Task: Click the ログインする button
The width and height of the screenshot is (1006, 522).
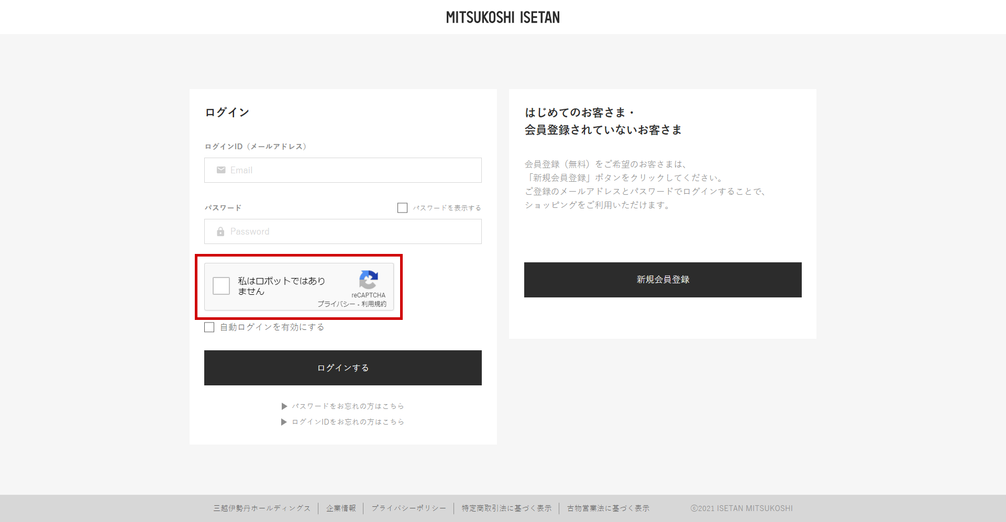Action: coord(343,368)
